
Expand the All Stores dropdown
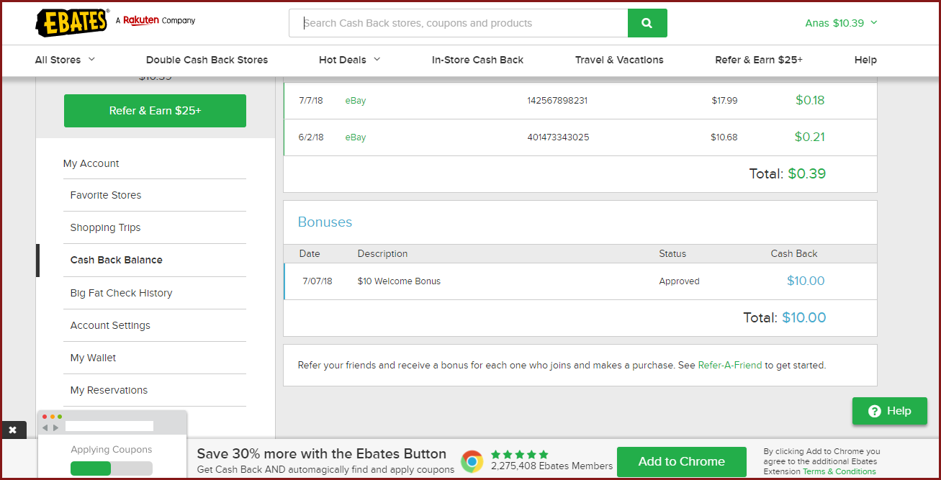point(65,60)
